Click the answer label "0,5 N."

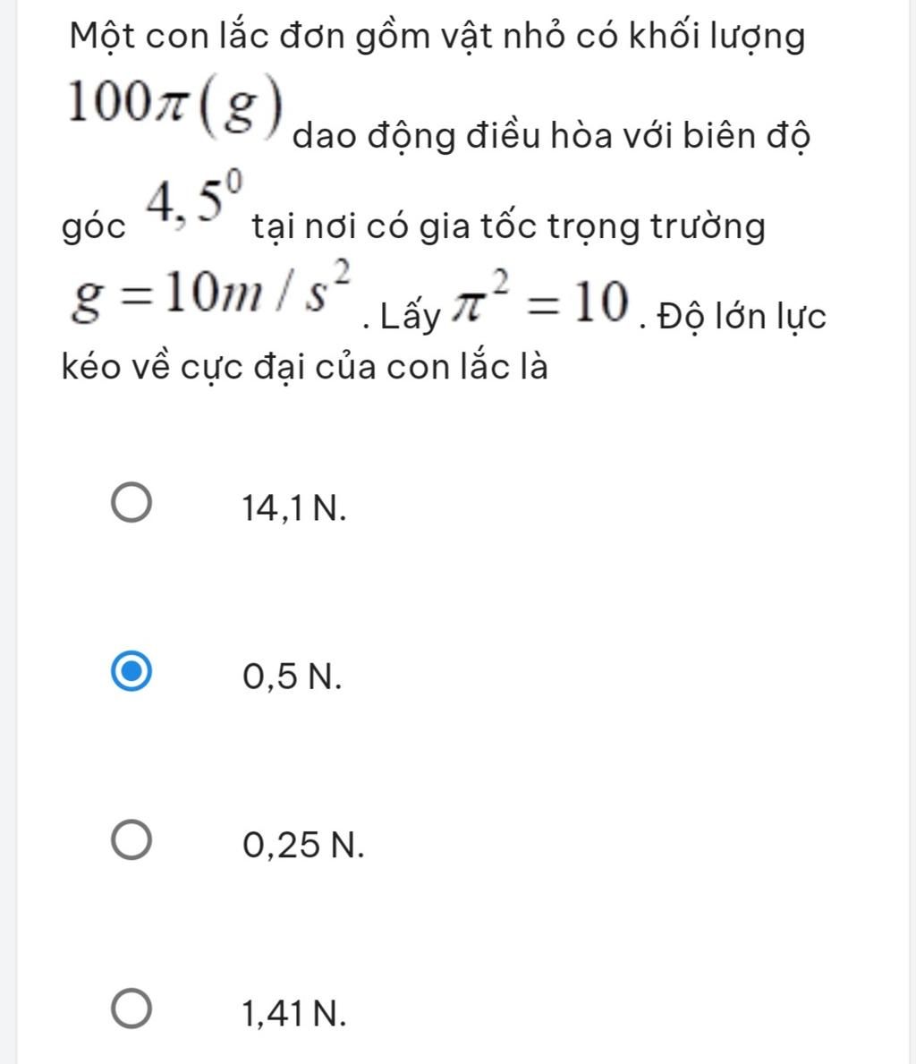click(x=292, y=676)
